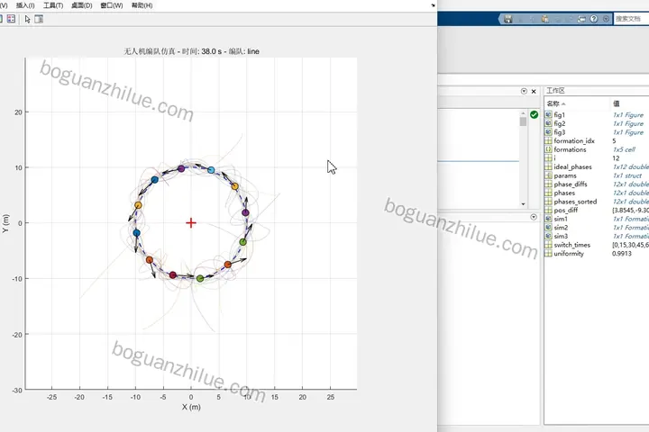This screenshot has height=432, width=649.
Task: Click the phases_sorted variable name
Action: tap(575, 202)
